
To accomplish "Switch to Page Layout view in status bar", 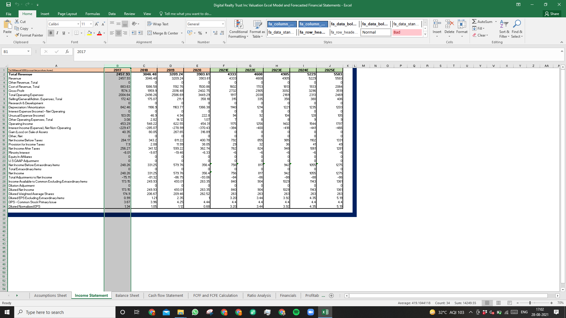I will click(x=498, y=303).
